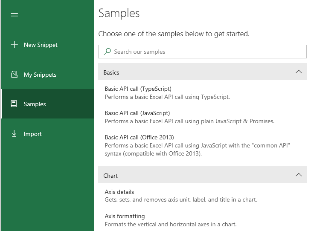
Task: Open Basic API call (JavaScript) sample
Action: click(x=137, y=113)
